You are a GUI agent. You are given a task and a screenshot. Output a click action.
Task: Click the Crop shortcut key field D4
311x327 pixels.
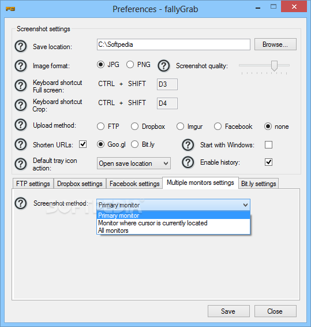point(167,103)
